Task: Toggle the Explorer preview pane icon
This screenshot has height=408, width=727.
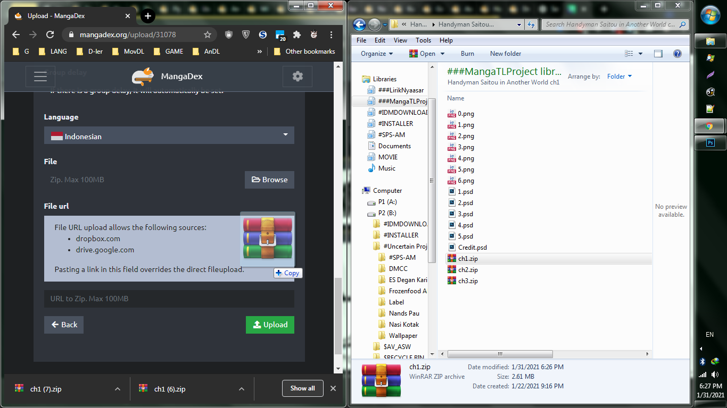Action: [658, 54]
